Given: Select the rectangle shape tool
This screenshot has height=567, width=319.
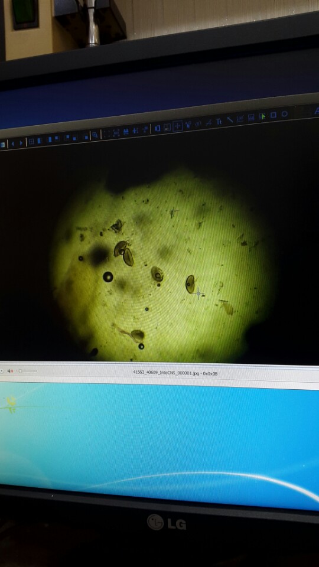Looking at the screenshot, I should 274,115.
